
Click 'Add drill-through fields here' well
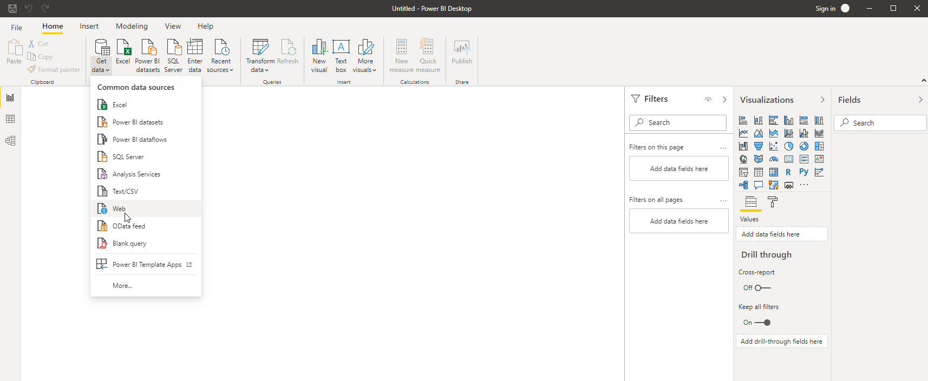tap(782, 341)
